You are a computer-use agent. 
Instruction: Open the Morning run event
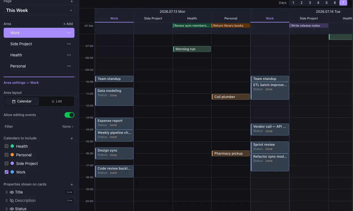pos(192,49)
